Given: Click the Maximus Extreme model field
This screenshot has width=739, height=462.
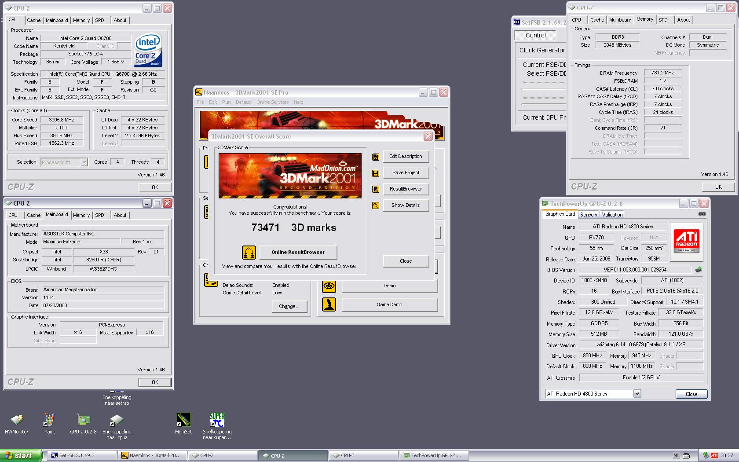Looking at the screenshot, I should coord(80,242).
